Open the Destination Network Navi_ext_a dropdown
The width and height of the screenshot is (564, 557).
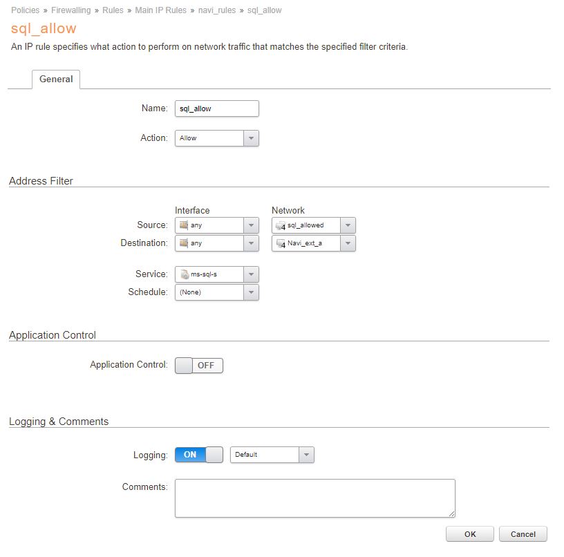tap(314, 243)
